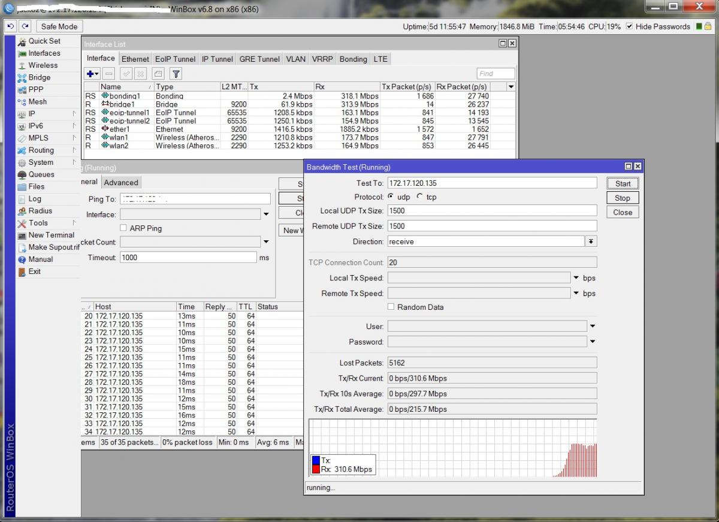Open Wireless from the sidebar

43,65
